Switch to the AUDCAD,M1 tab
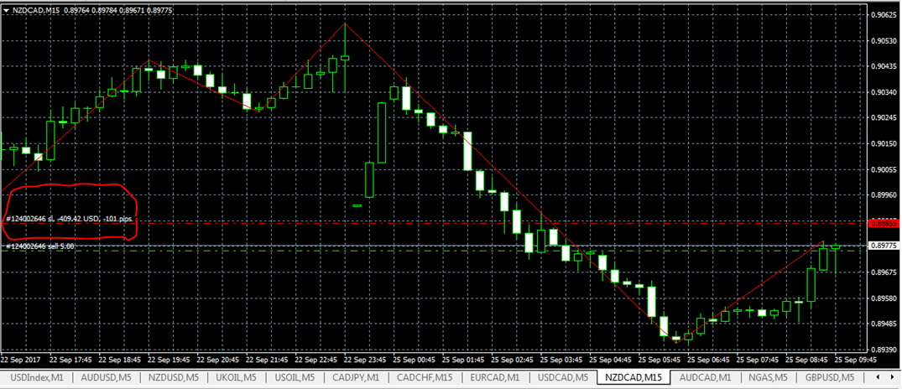 click(x=705, y=377)
